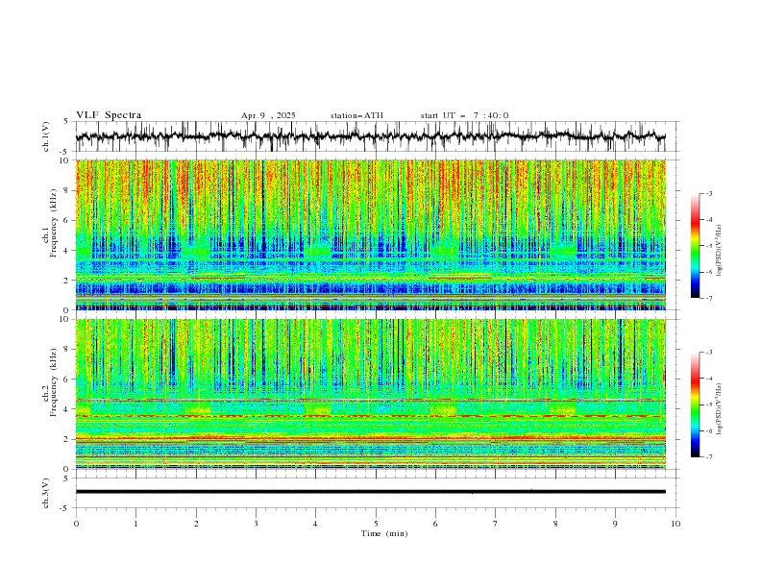Click the log(PSD) label beside ch.2 colorbar

[720, 409]
